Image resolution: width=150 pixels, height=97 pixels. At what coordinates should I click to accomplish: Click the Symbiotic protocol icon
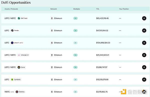[12, 80]
